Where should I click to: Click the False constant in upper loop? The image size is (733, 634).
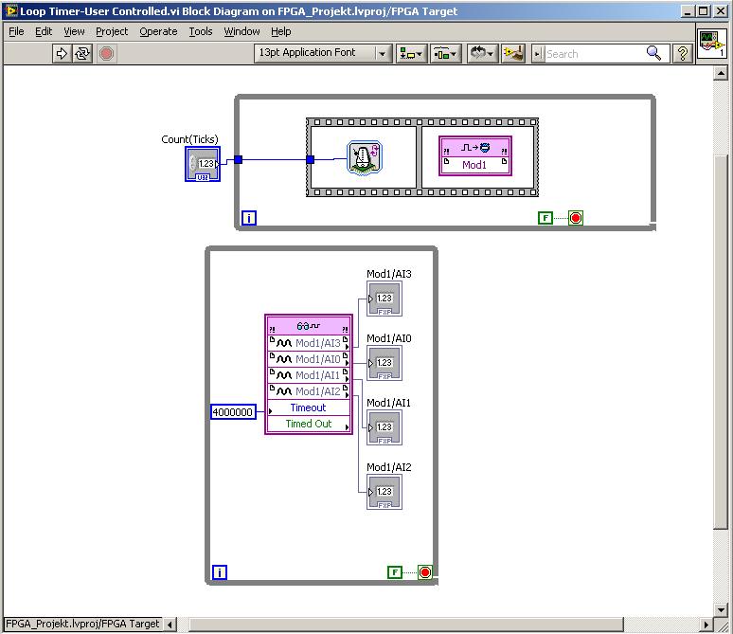pos(545,218)
